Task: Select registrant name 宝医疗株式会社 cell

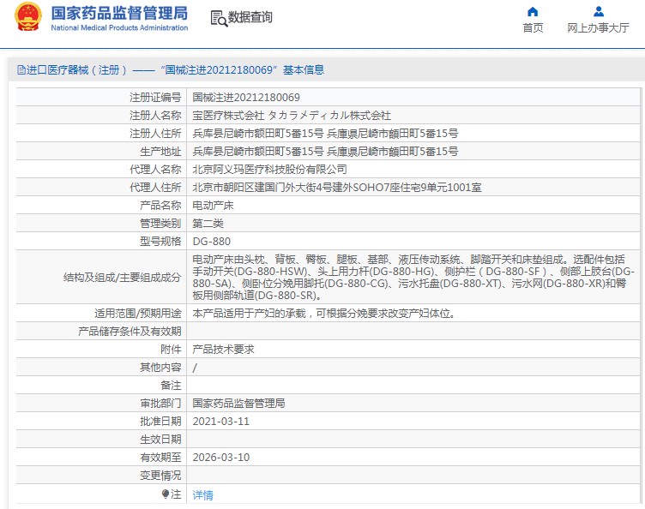Action: point(292,116)
